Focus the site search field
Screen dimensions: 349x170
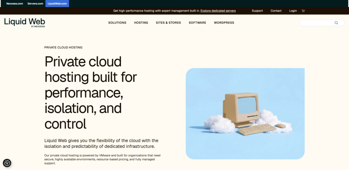[x=322, y=23]
